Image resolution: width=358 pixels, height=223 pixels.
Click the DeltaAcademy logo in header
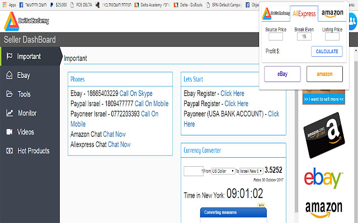pos(26,21)
